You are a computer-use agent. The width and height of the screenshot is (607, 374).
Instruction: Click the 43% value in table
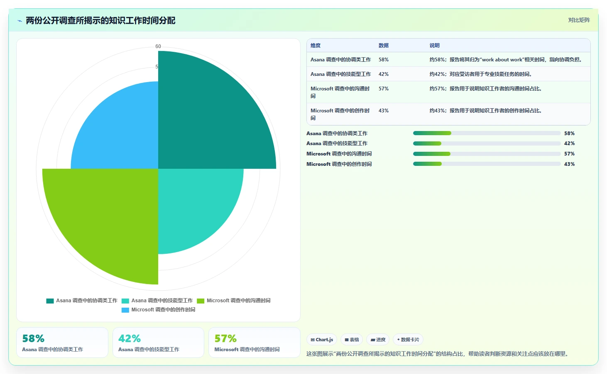(x=384, y=111)
